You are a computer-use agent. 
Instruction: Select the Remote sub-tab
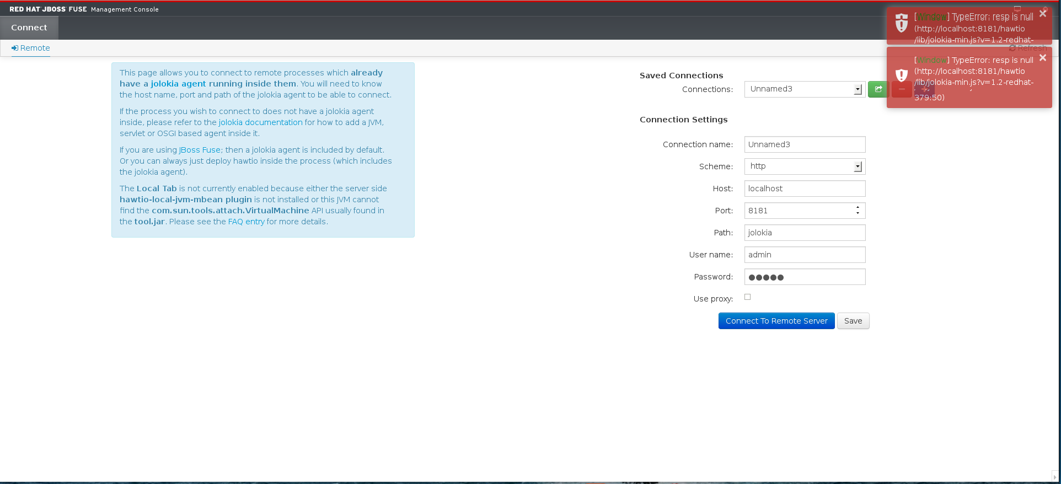pos(31,48)
